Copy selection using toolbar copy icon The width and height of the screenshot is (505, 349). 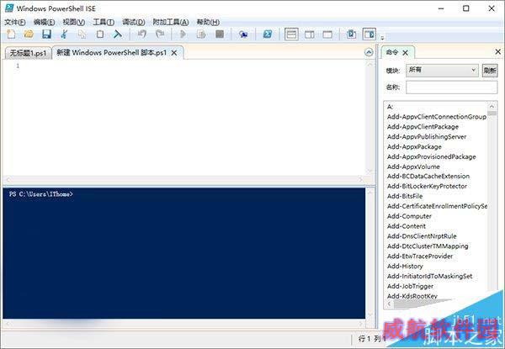(x=82, y=34)
